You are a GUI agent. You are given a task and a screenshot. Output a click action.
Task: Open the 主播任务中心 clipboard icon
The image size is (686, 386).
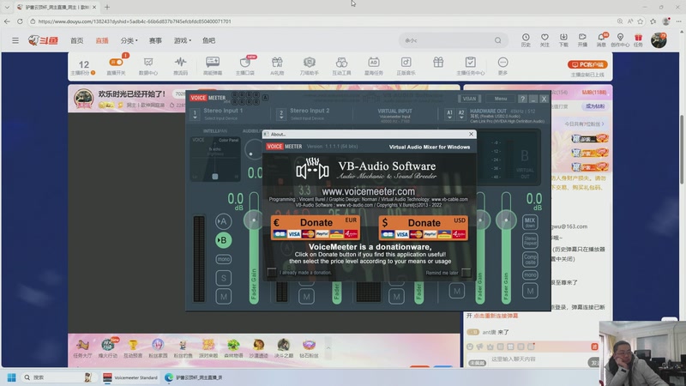tap(470, 66)
